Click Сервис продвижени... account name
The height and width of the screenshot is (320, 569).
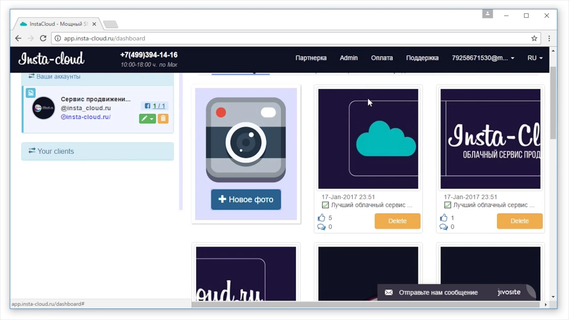(96, 99)
